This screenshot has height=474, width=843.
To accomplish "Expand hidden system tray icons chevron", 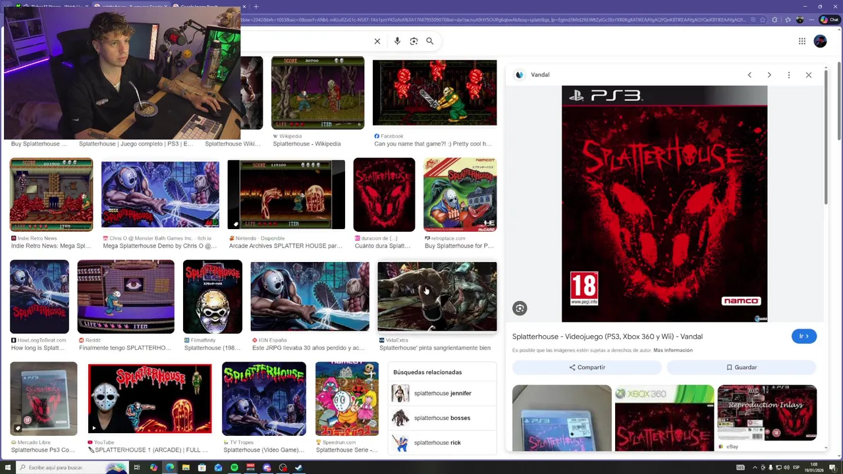I will point(755,467).
